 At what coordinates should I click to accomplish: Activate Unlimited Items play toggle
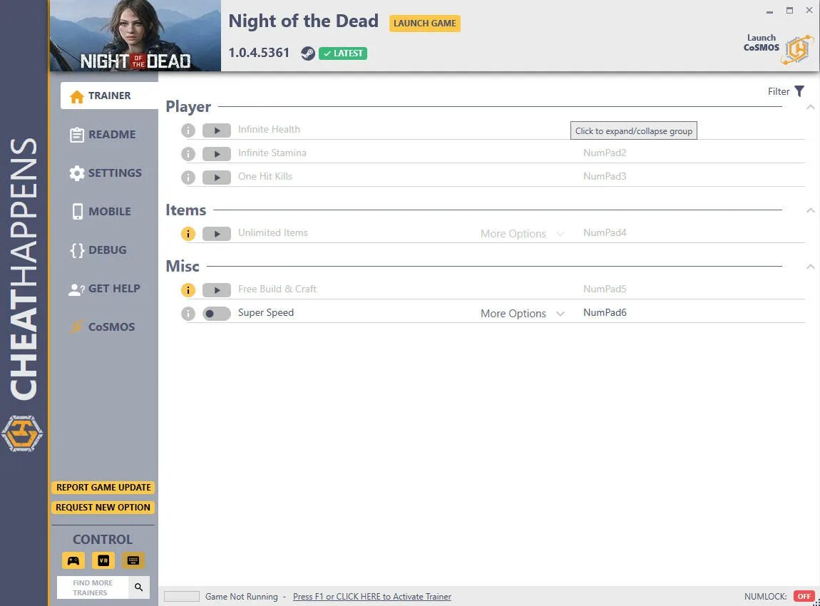coord(217,234)
